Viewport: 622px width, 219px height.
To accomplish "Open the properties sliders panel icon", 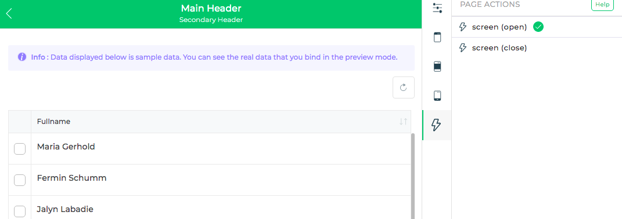I will [437, 8].
